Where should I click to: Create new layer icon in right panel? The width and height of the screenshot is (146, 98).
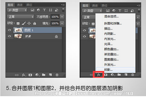pyautogui.click(x=126, y=75)
